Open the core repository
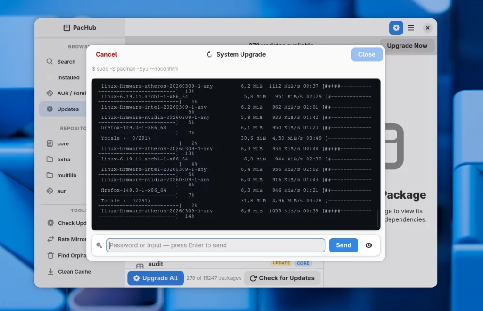This screenshot has height=311, width=483. (63, 144)
